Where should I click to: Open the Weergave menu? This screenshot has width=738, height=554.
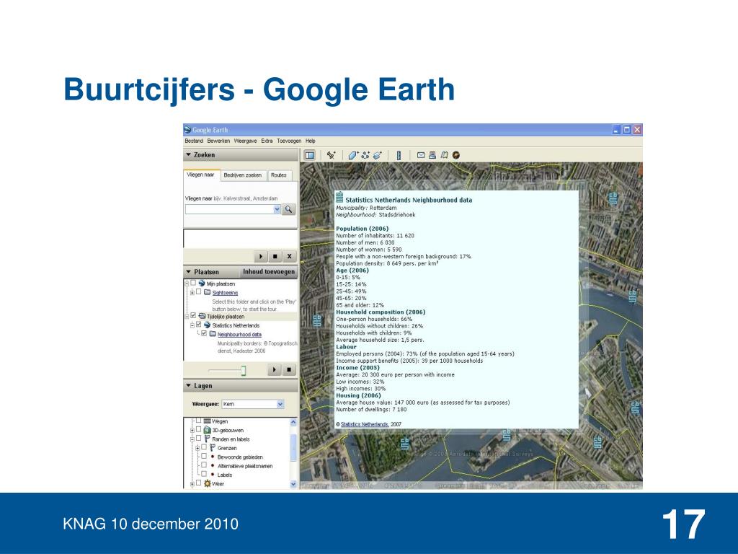(x=245, y=141)
